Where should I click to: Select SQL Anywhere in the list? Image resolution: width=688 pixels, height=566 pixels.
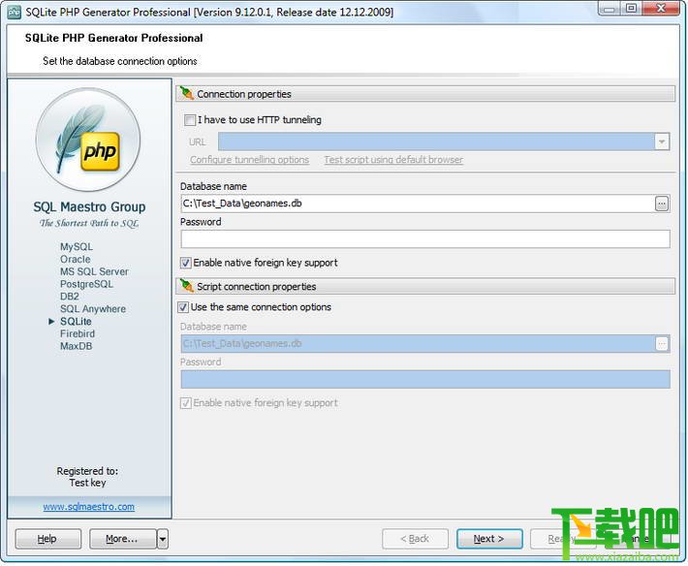(x=93, y=309)
